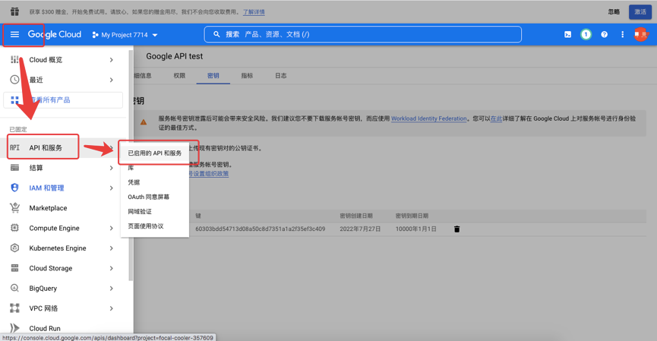Delete key 60303bdd with trash icon
Viewport: 657px width, 341px height.
pos(456,229)
